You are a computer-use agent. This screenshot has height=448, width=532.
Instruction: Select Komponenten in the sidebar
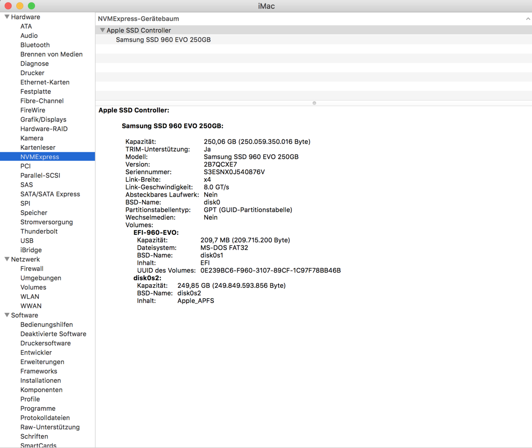(41, 390)
